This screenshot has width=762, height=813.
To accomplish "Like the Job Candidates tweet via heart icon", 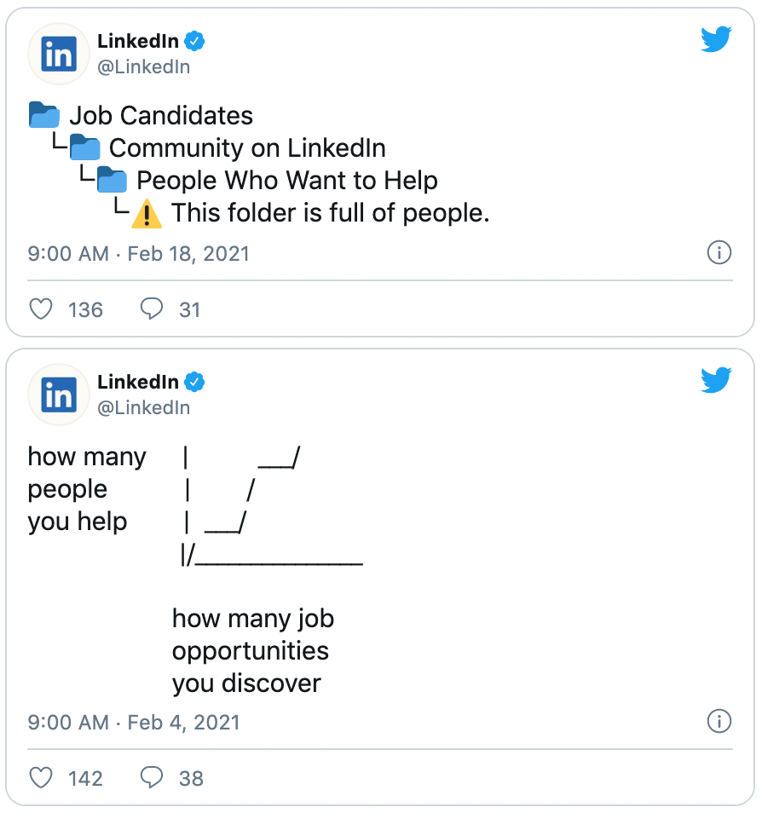I will tap(40, 309).
